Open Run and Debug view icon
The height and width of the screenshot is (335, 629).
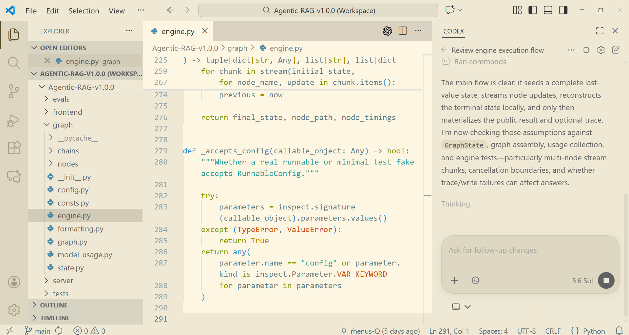point(14,120)
